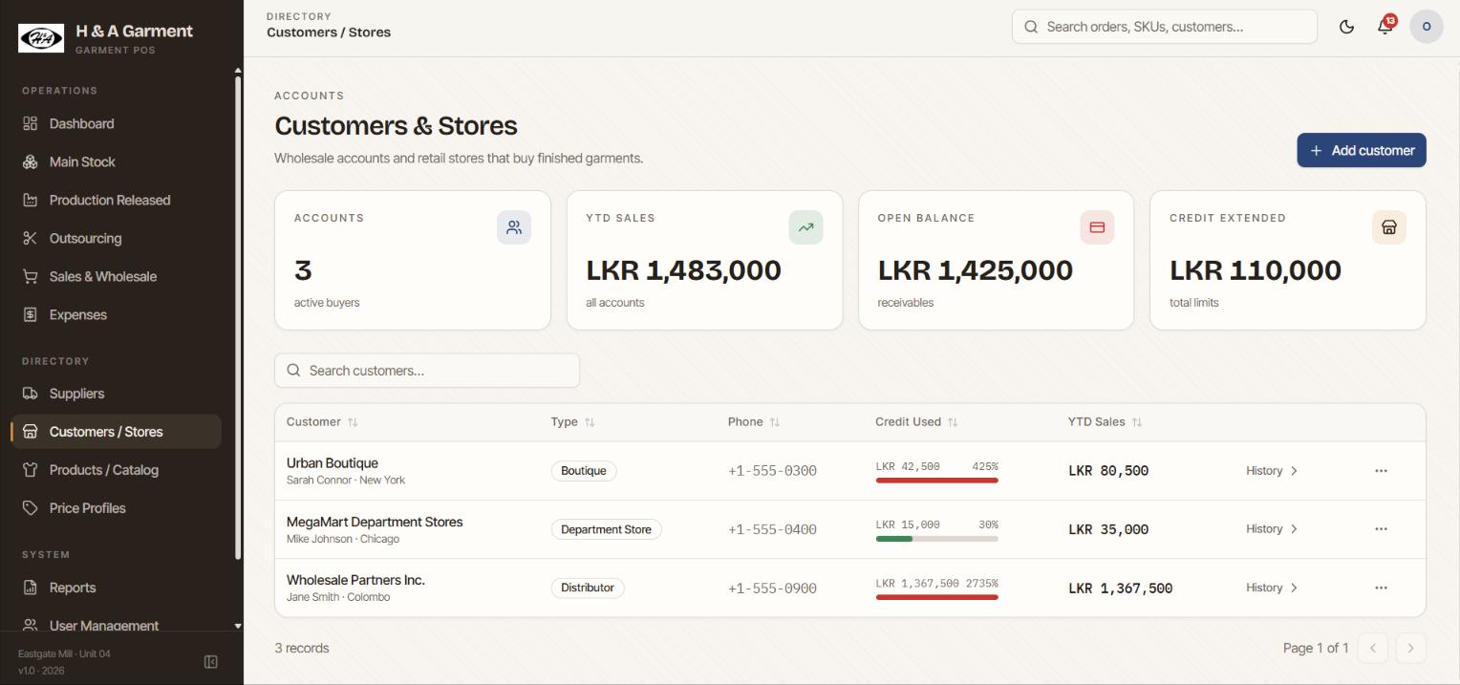
Task: Click the Boutique type badge
Action: (584, 471)
